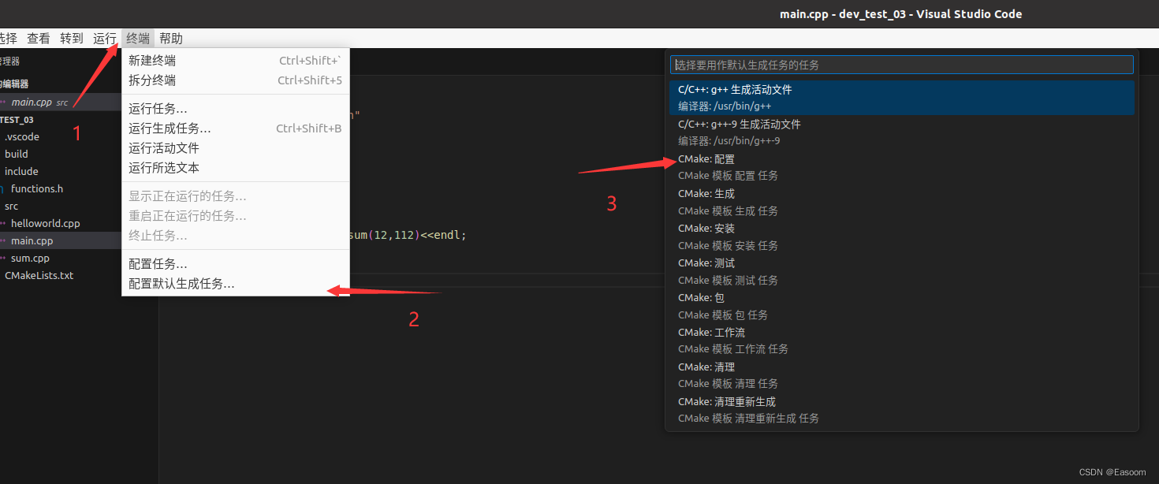Choose 运行所选文本 menu entry

point(236,168)
